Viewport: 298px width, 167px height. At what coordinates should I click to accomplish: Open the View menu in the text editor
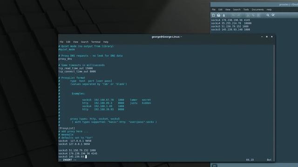pos(228,9)
